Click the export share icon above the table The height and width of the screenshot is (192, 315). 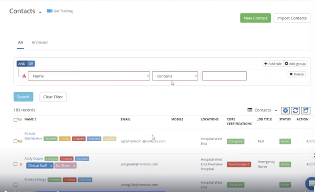tap(306, 110)
